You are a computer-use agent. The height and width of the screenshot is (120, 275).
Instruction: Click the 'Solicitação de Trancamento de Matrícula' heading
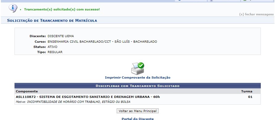pyautogui.click(x=52, y=21)
